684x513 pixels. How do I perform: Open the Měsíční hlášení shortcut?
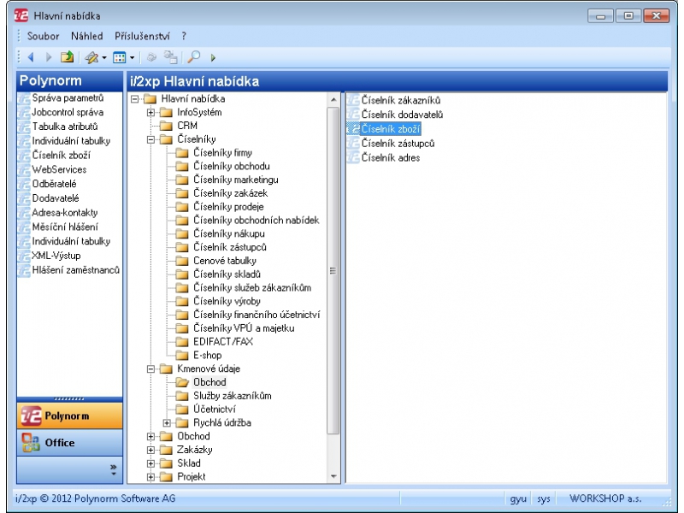tap(65, 227)
